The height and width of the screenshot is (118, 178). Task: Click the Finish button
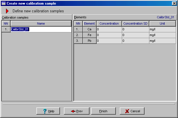click(103, 111)
